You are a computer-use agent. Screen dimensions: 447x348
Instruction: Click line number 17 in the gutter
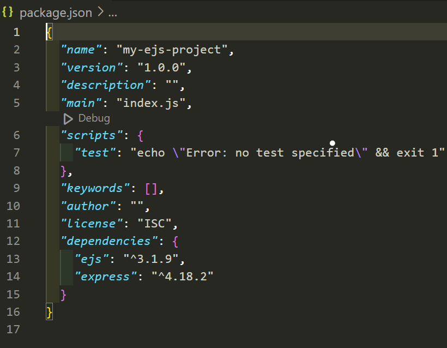(x=13, y=329)
